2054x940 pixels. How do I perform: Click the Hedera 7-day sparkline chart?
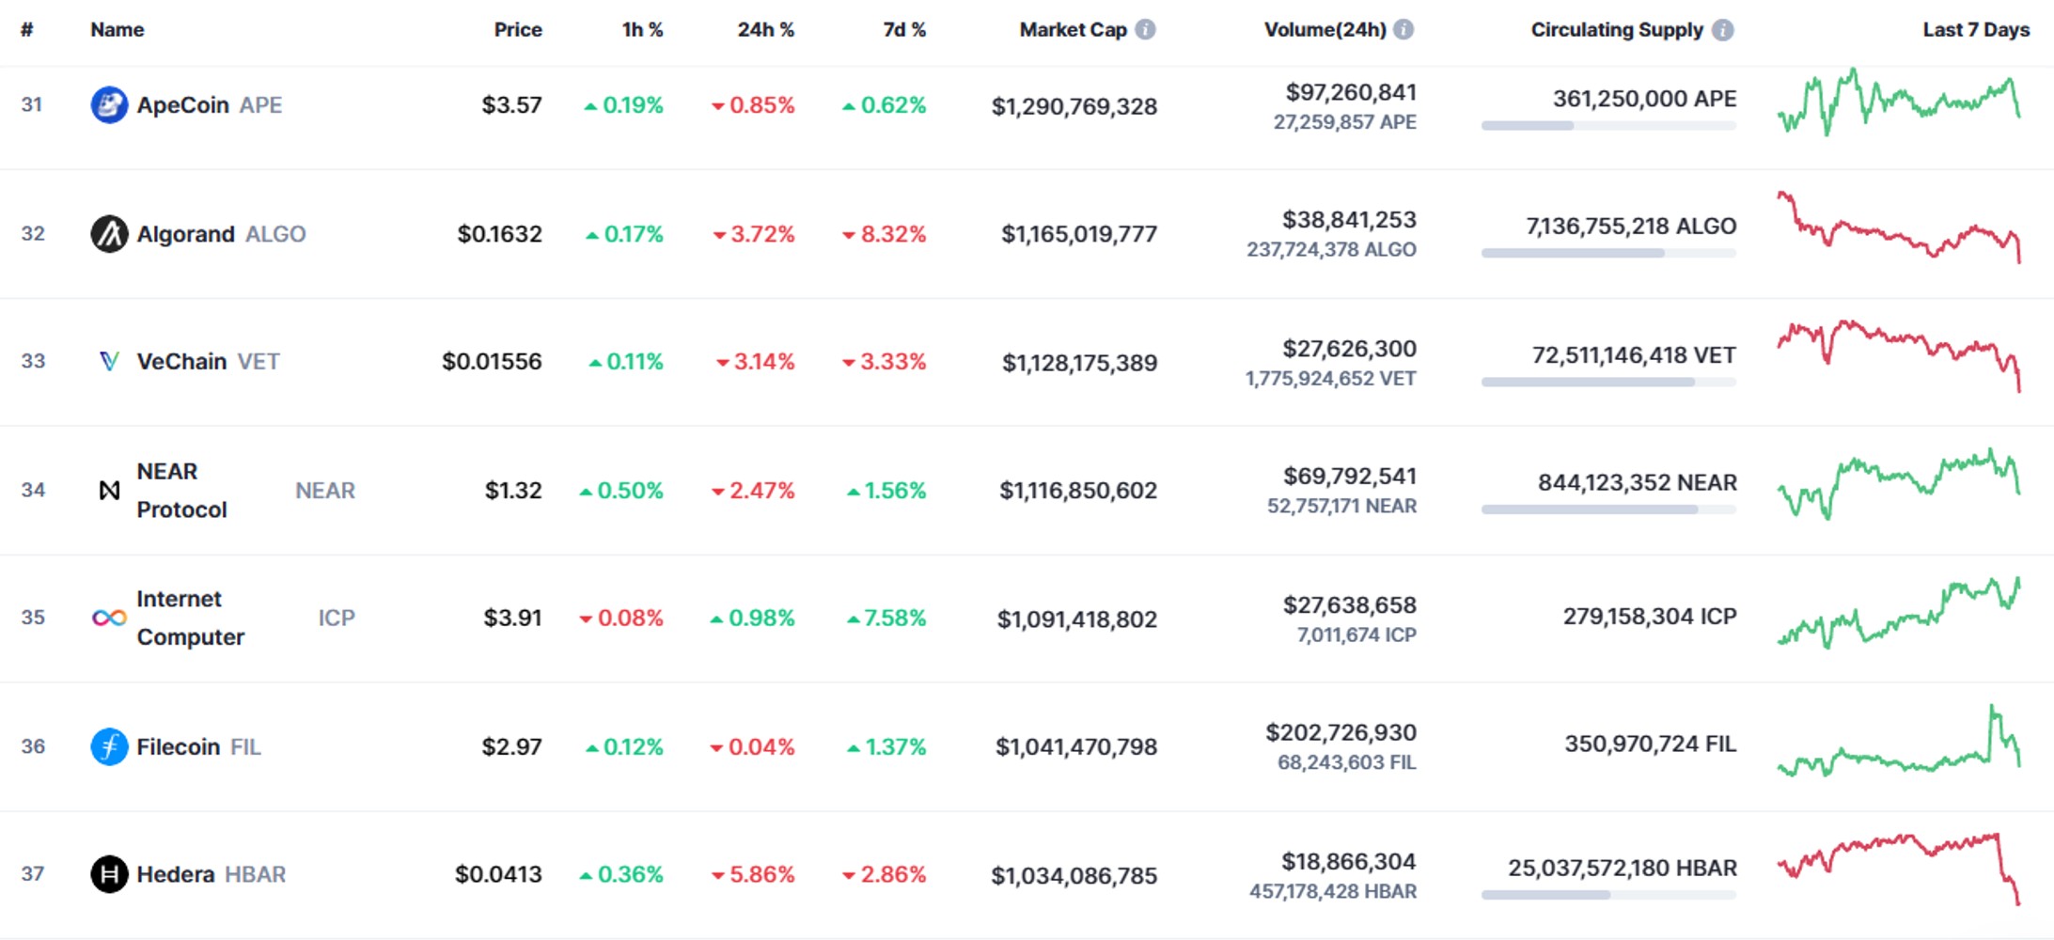pyautogui.click(x=1899, y=869)
